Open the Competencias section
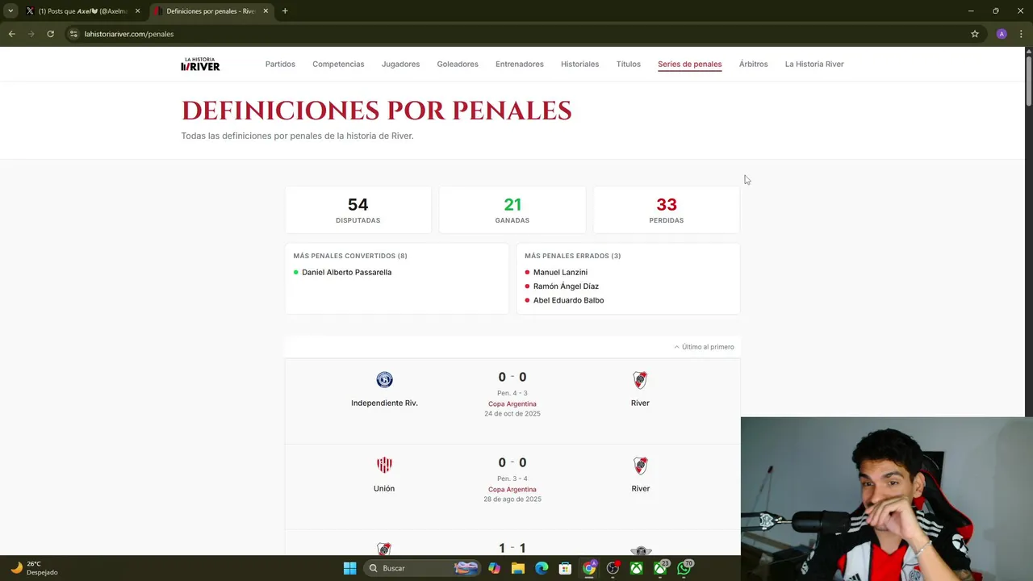 tap(338, 64)
